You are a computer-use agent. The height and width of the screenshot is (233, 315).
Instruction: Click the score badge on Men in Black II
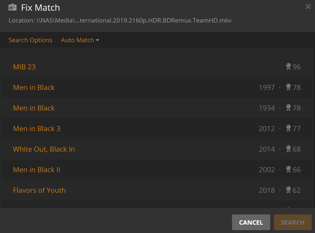(288, 170)
